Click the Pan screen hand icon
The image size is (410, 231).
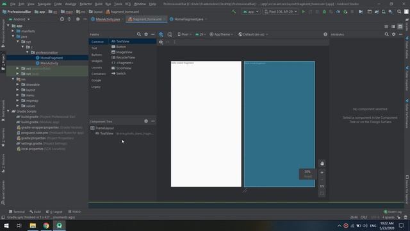pyautogui.click(x=322, y=164)
